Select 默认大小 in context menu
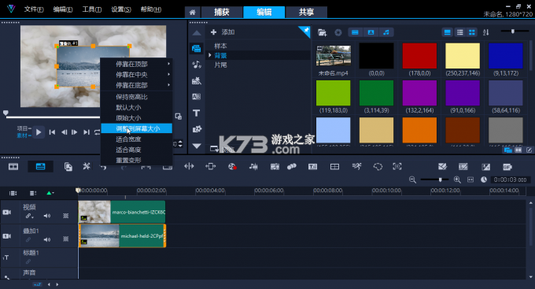This screenshot has width=535, height=289. [136, 108]
